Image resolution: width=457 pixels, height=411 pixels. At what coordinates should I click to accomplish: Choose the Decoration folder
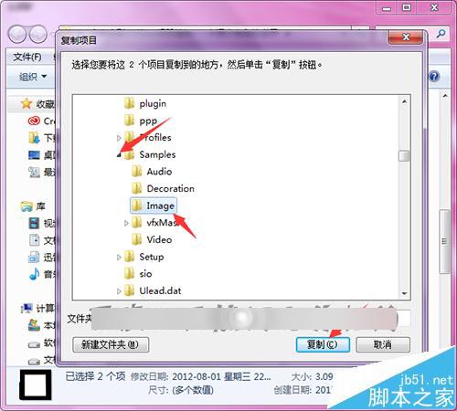(163, 188)
